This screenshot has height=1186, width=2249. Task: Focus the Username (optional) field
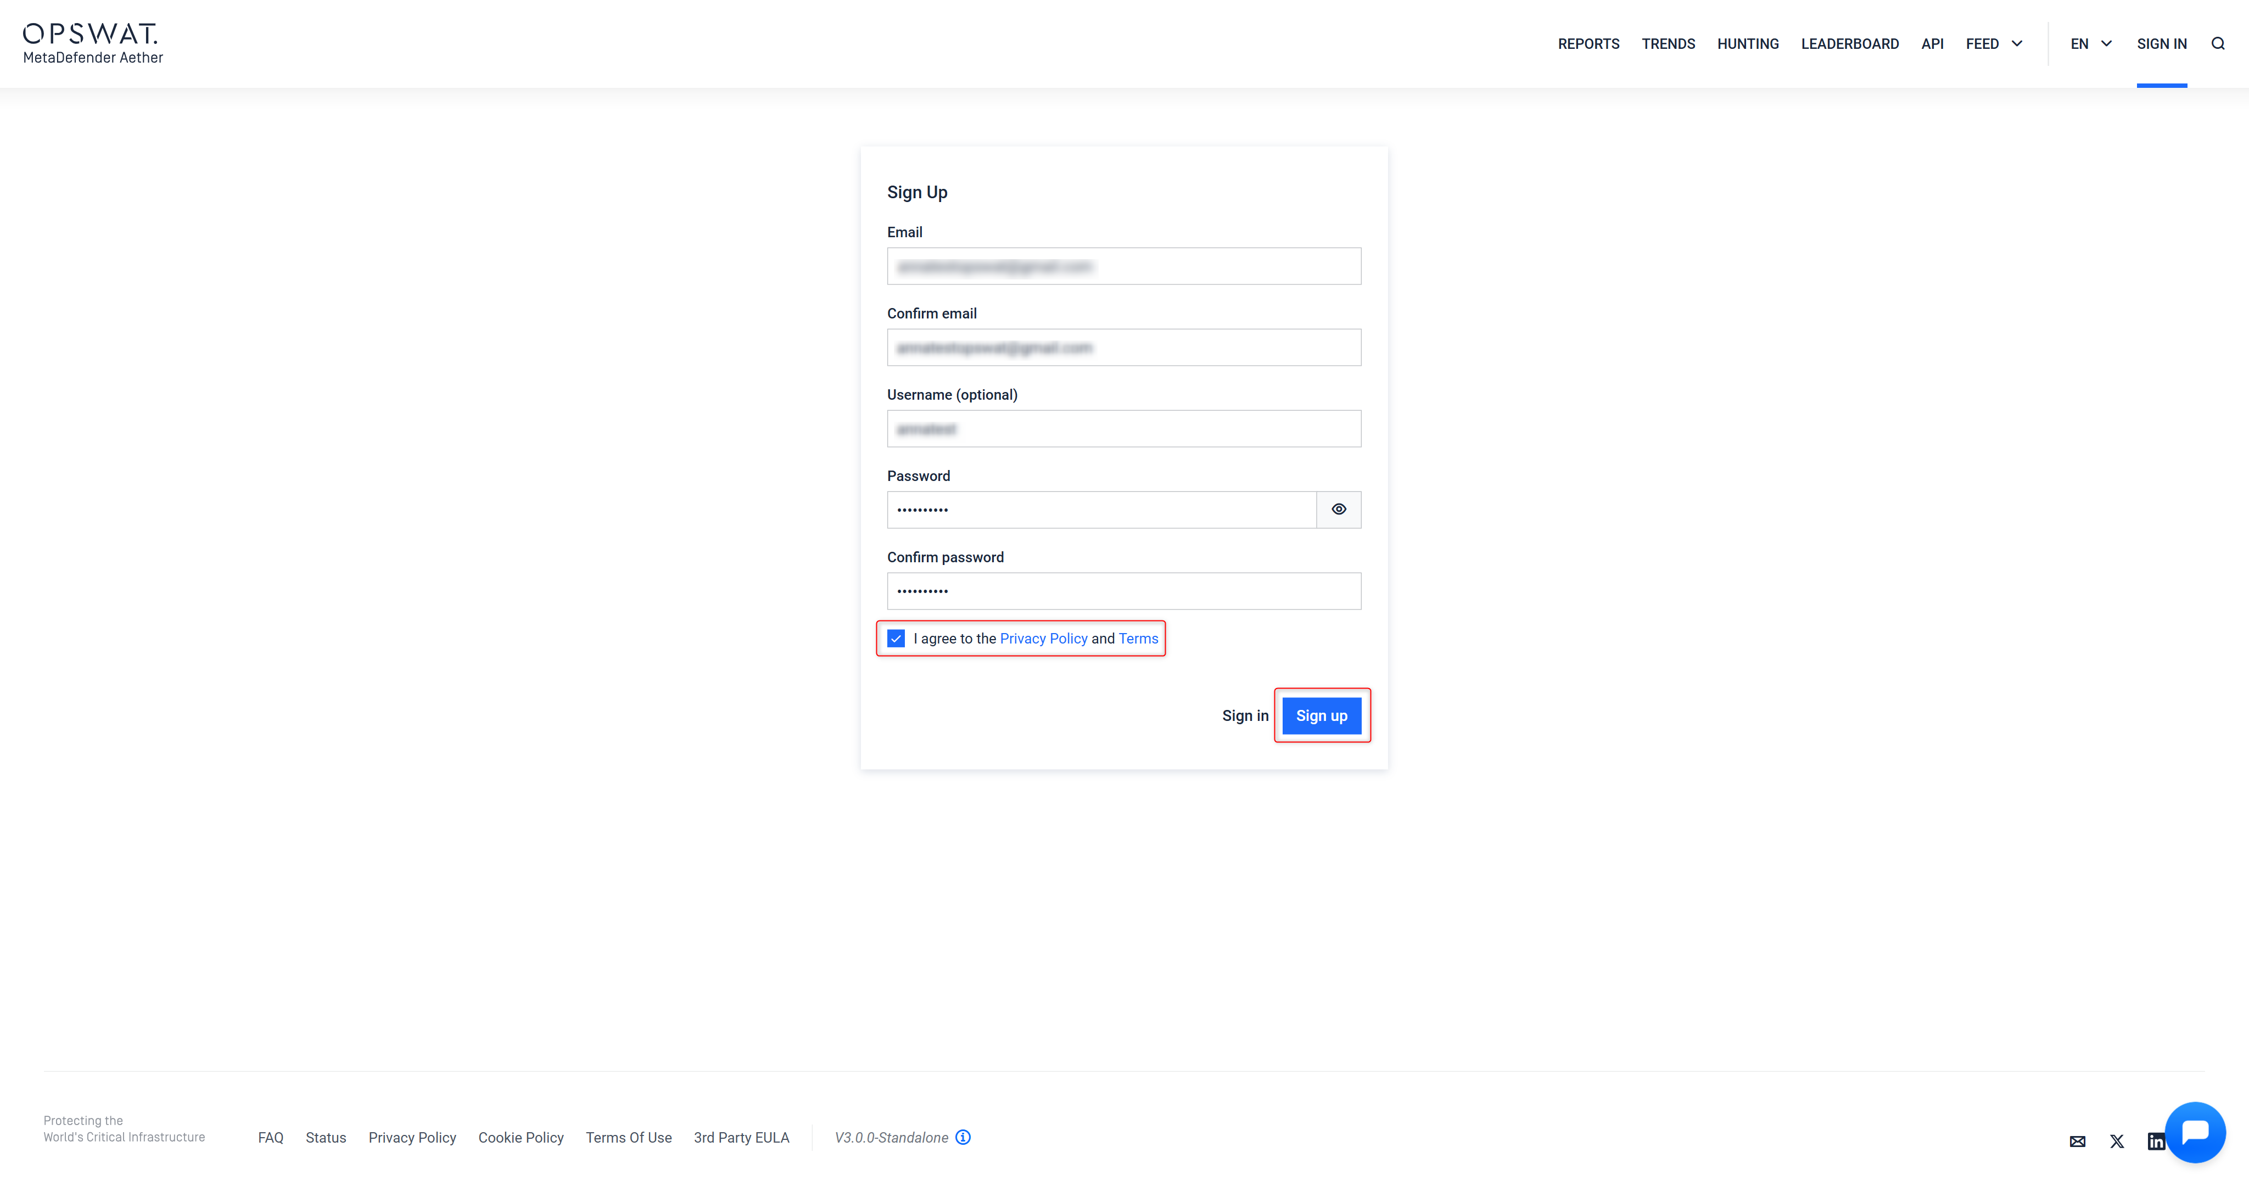(x=1123, y=429)
